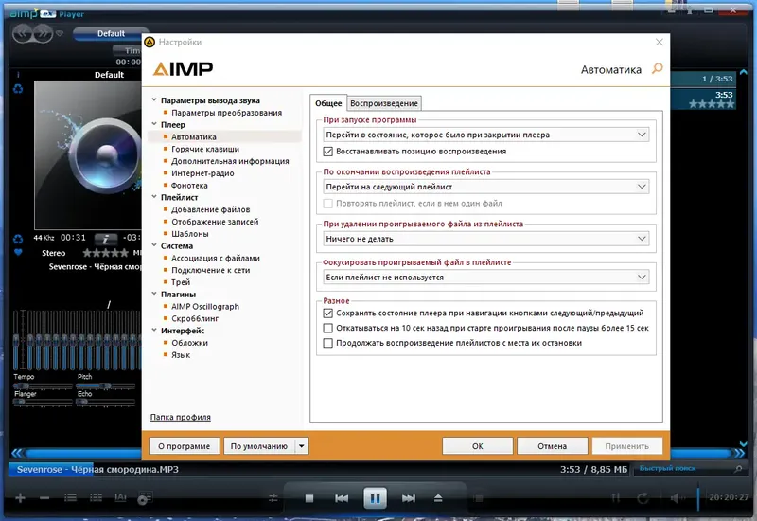Open the 'При запуске программы' dropdown
The height and width of the screenshot is (521, 757).
tap(485, 135)
